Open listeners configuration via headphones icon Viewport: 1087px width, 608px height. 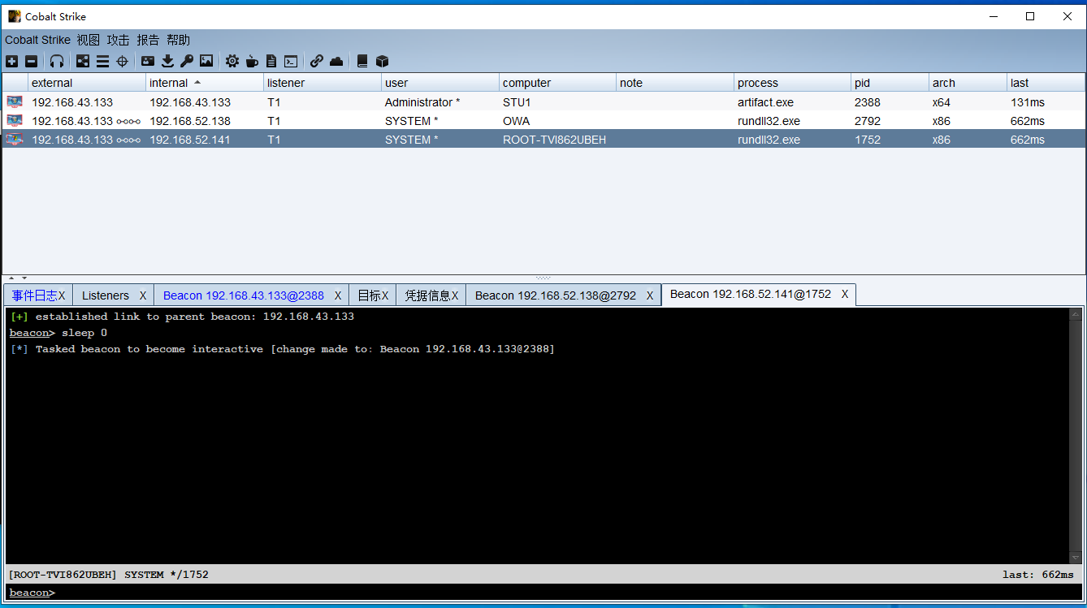[x=57, y=61]
